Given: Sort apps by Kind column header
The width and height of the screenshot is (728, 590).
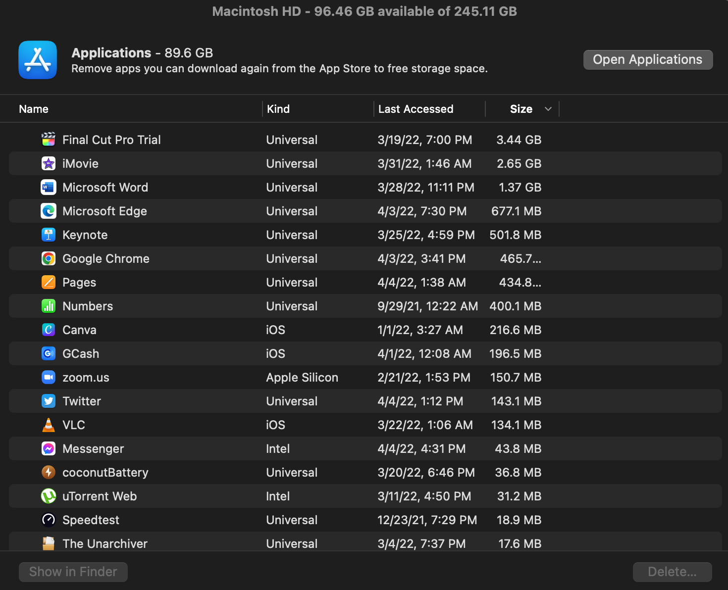Looking at the screenshot, I should tap(278, 109).
